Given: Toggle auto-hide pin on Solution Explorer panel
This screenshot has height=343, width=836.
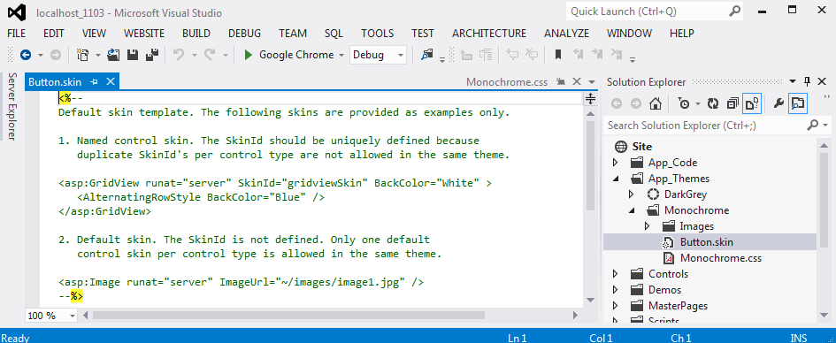Looking at the screenshot, I should [807, 81].
